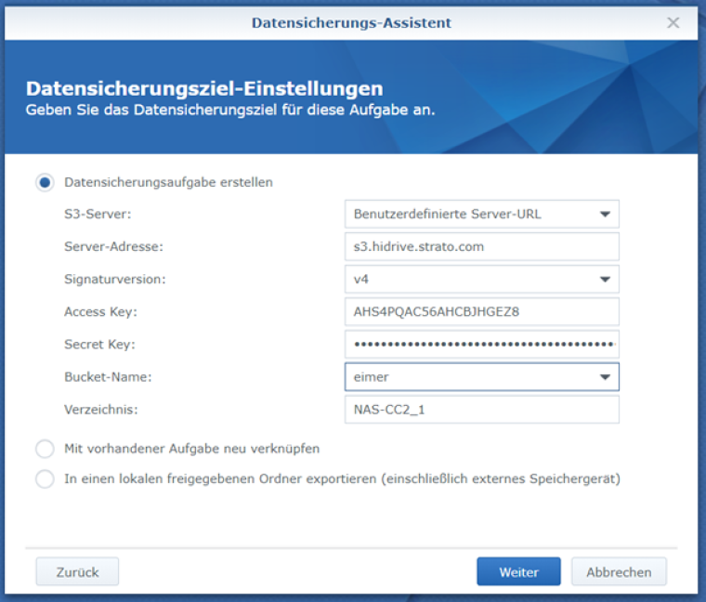Viewport: 706px width, 602px height.
Task: Click the 'Datensicherungsaufgabe erstellen' label text
Action: pyautogui.click(x=168, y=182)
